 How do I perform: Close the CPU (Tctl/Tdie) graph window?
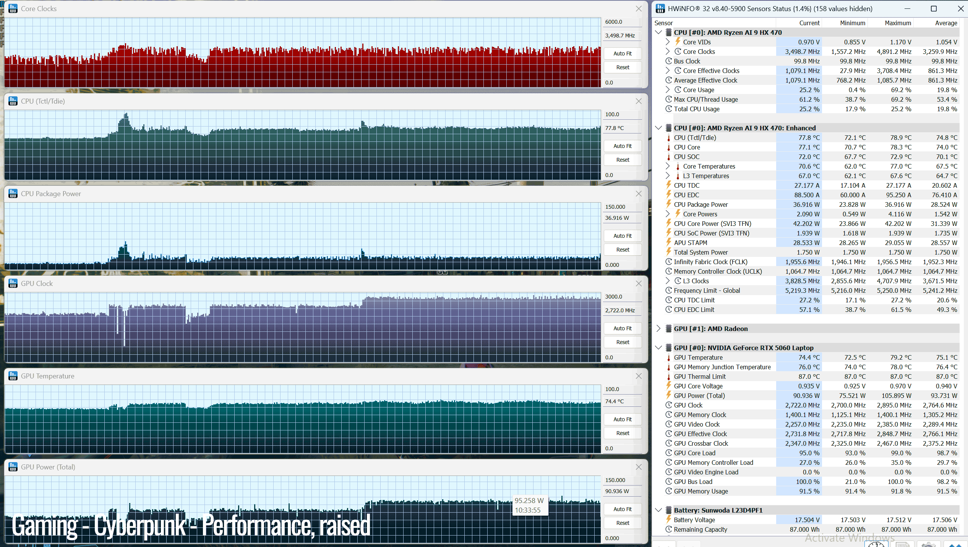(x=639, y=101)
